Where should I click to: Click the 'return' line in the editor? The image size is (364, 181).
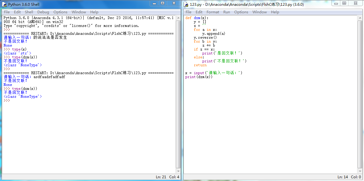click(200, 65)
